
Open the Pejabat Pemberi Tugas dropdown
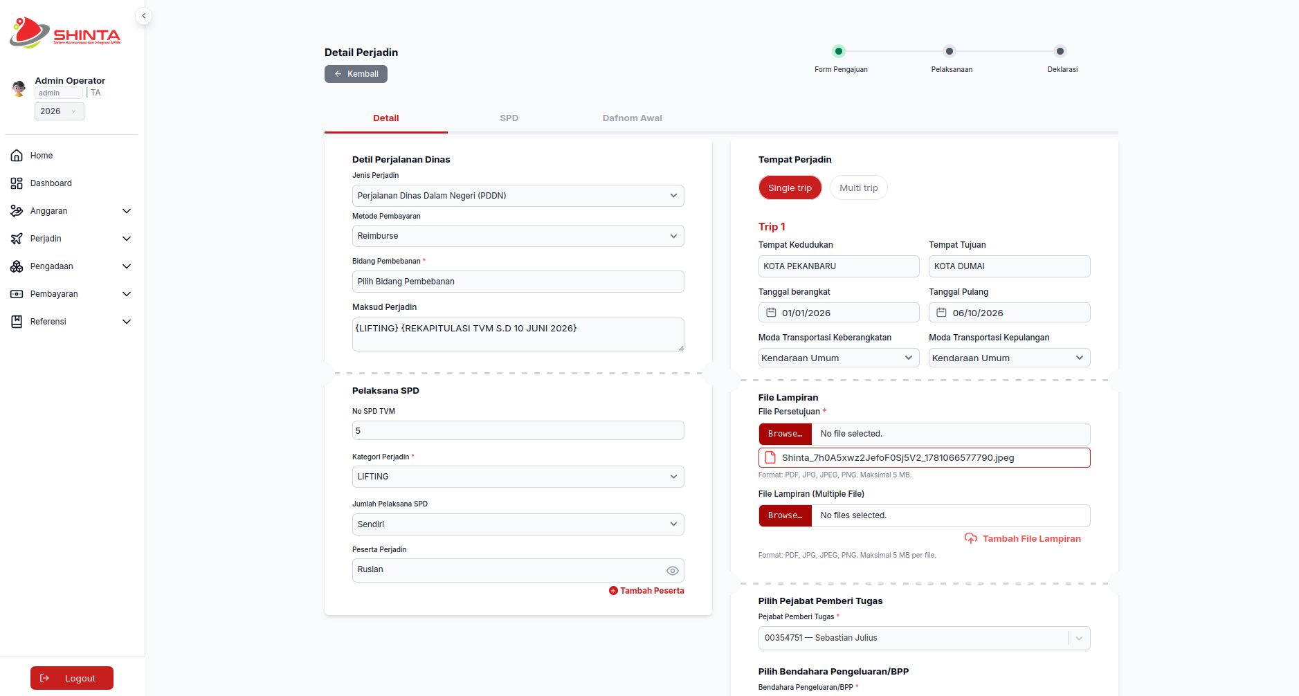pos(924,638)
